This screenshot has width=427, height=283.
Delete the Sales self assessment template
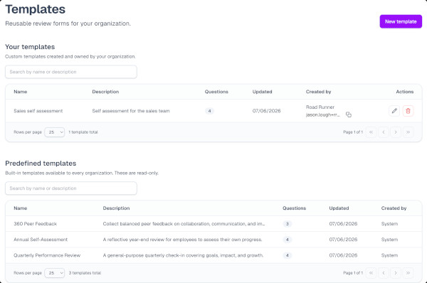tap(408, 111)
